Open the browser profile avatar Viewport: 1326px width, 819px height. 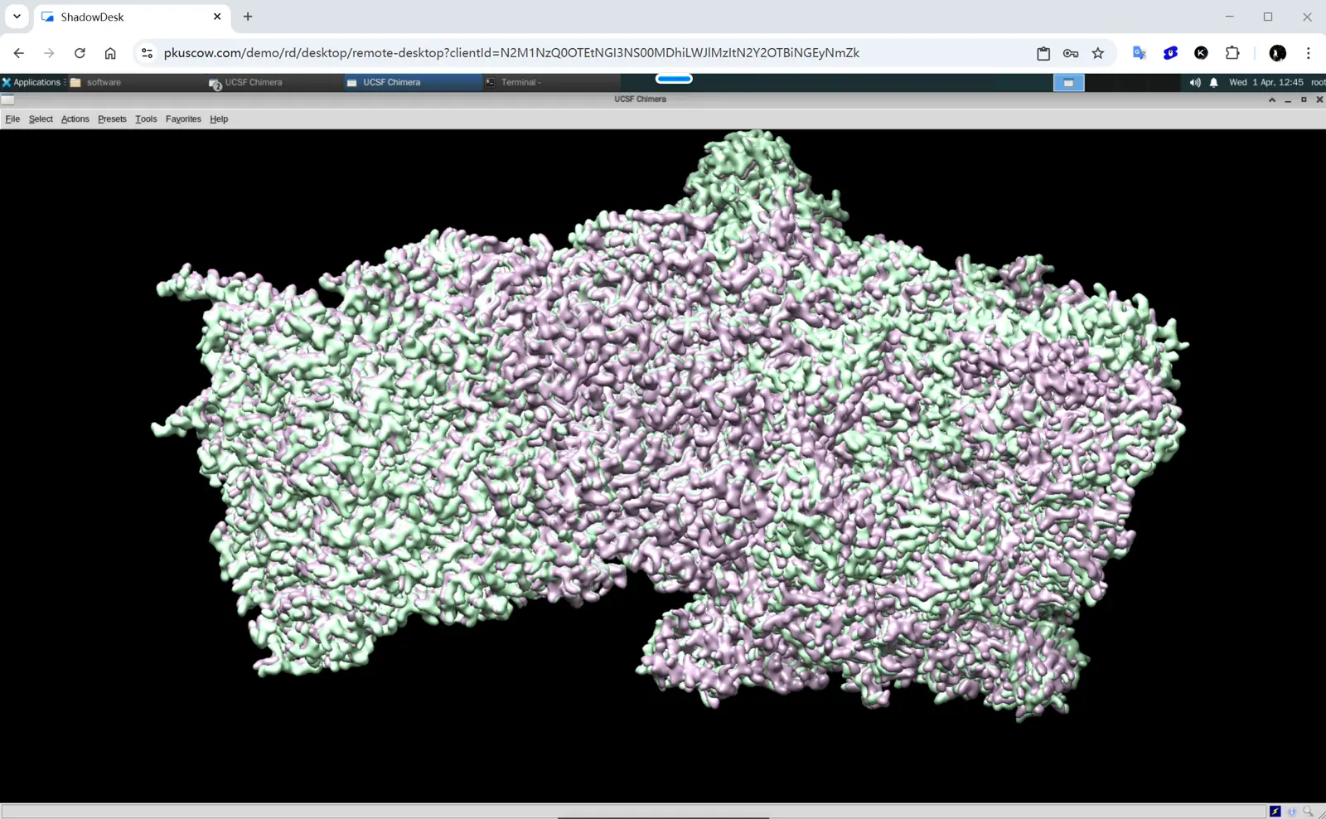click(1278, 53)
